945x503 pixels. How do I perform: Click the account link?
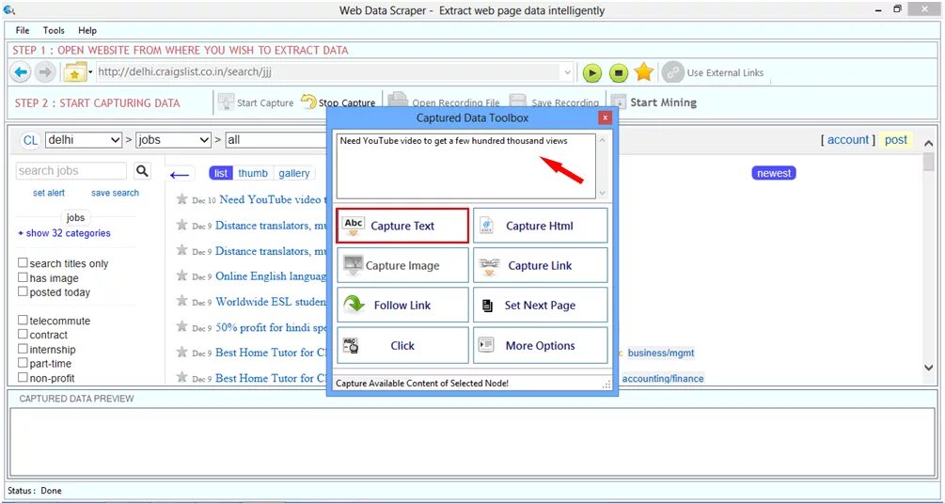click(848, 140)
